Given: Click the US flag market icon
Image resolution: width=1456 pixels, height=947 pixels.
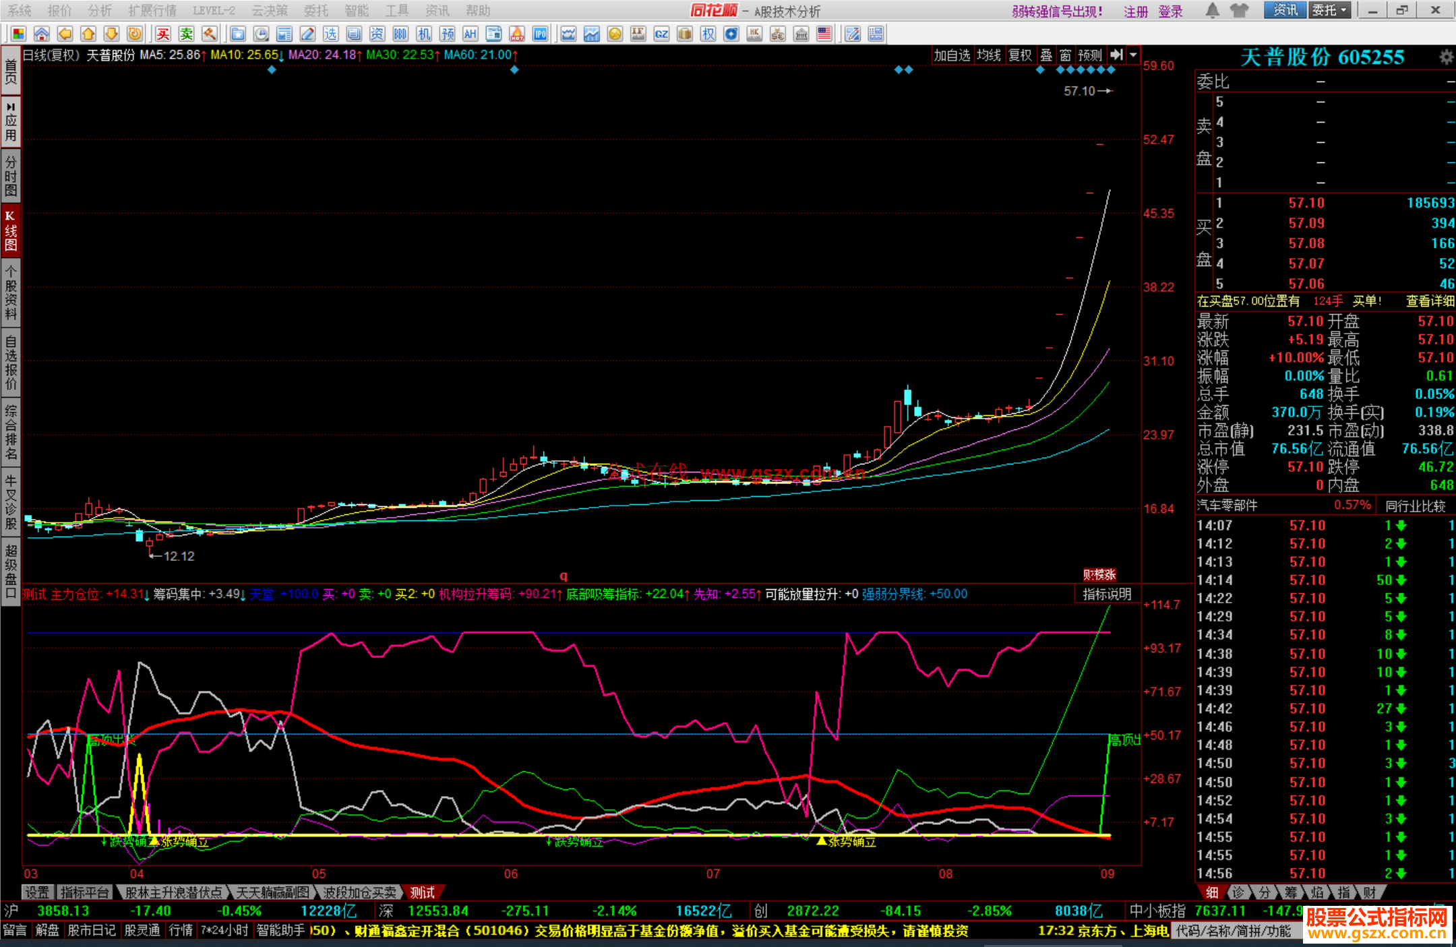Looking at the screenshot, I should [x=824, y=34].
